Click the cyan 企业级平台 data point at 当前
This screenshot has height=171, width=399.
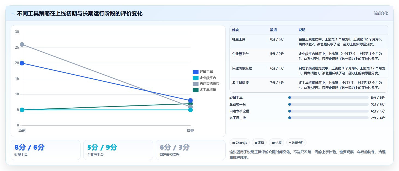[x=22, y=110]
